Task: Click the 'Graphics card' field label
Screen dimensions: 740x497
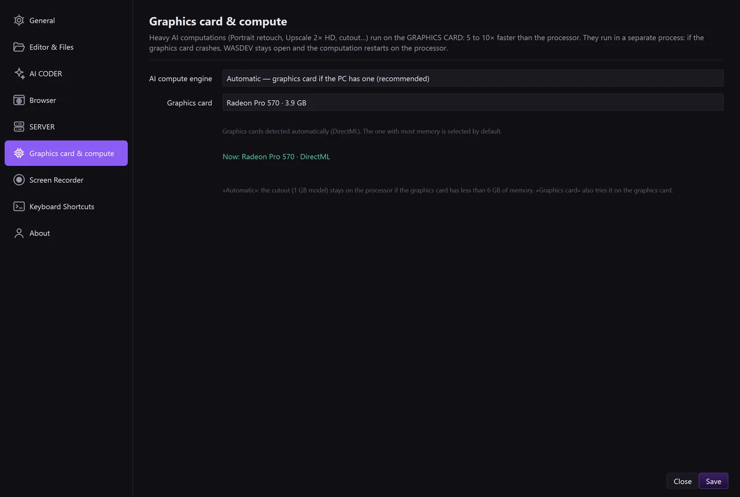Action: 190,103
